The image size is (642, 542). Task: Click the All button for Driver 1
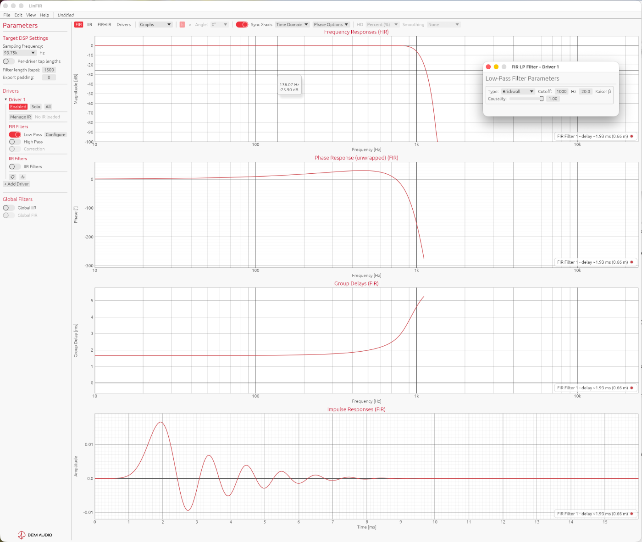(48, 107)
